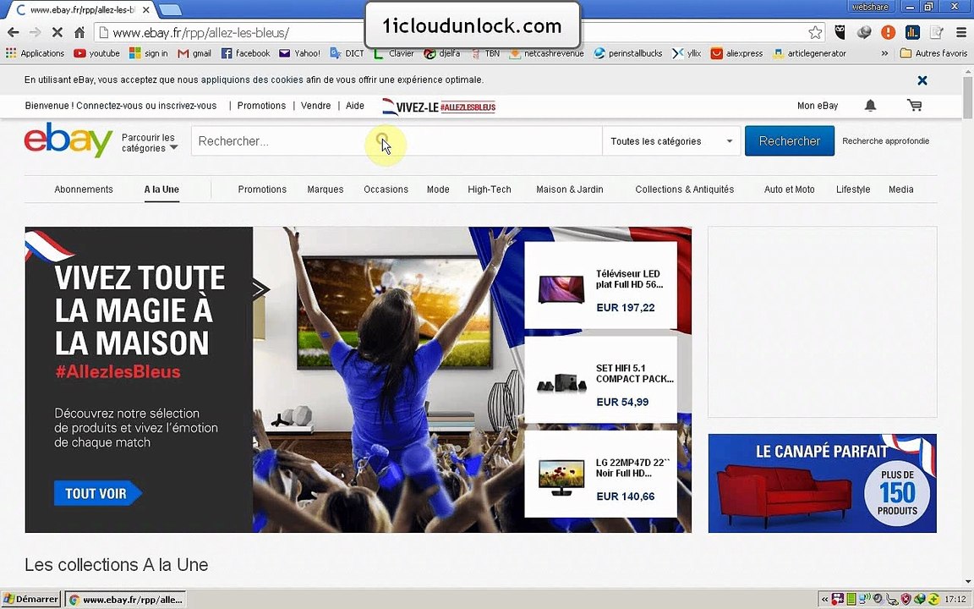The height and width of the screenshot is (609, 974).
Task: Open the red shield security tray icon
Action: click(x=906, y=599)
